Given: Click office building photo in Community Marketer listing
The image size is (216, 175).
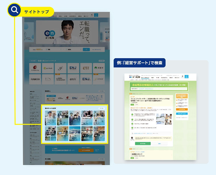Looking at the screenshot, I should click(160, 119).
